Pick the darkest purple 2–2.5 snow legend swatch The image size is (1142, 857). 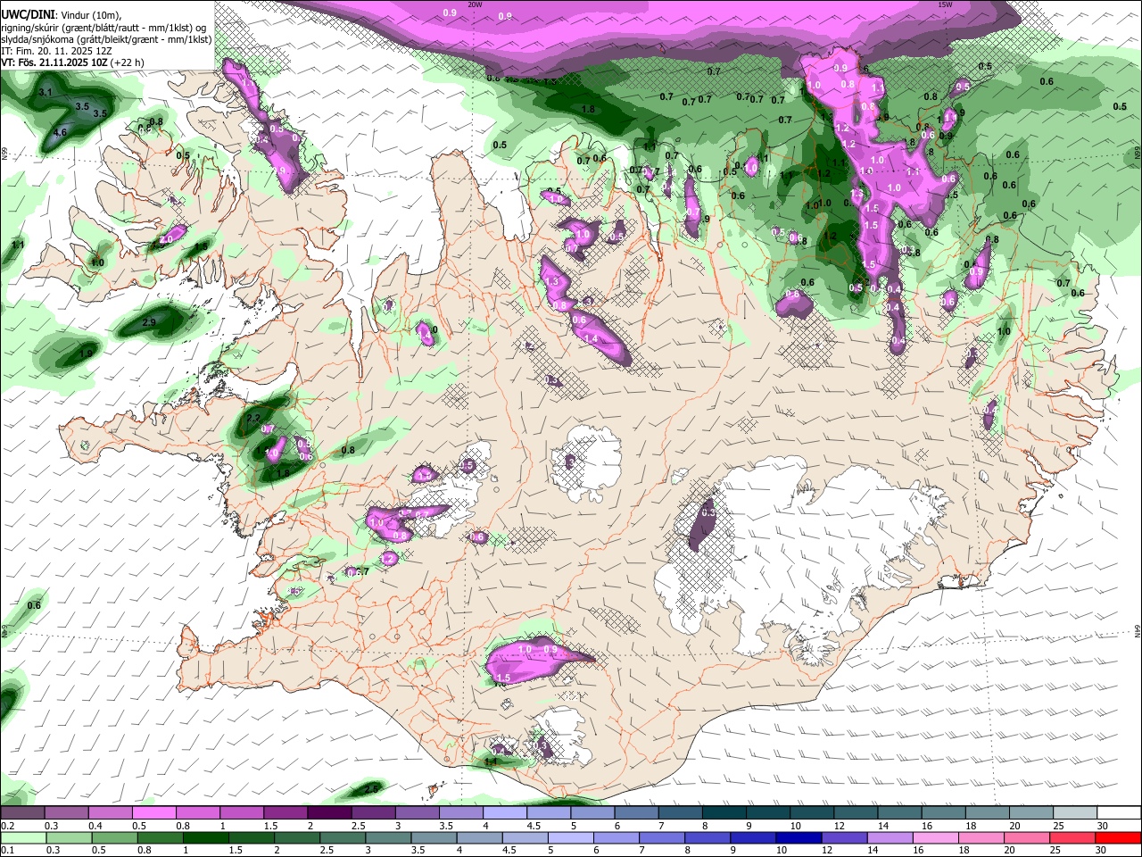tap(329, 813)
